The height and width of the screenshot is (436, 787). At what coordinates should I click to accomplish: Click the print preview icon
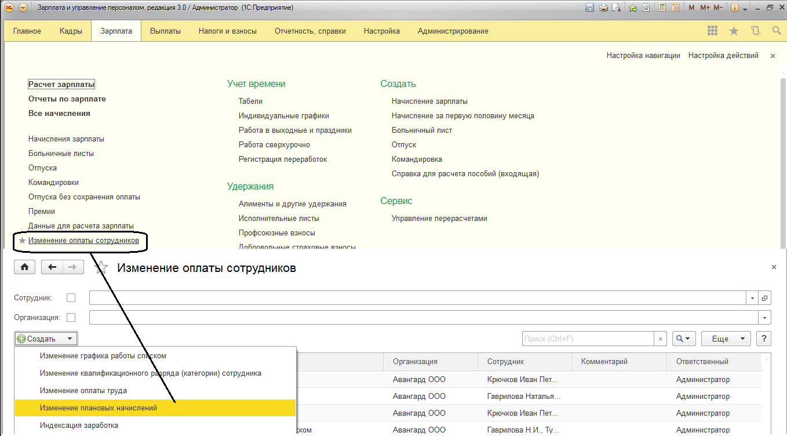[617, 8]
